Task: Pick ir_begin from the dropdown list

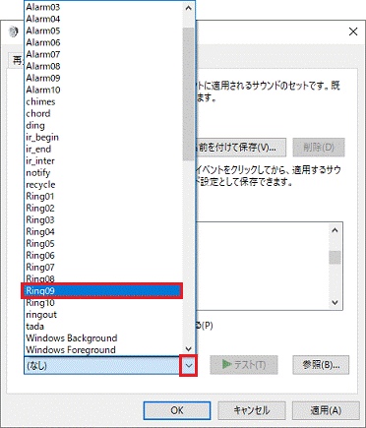Action: [103, 137]
